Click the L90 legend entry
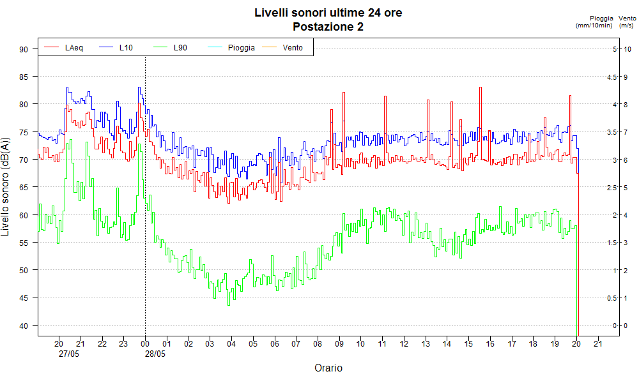 180,48
